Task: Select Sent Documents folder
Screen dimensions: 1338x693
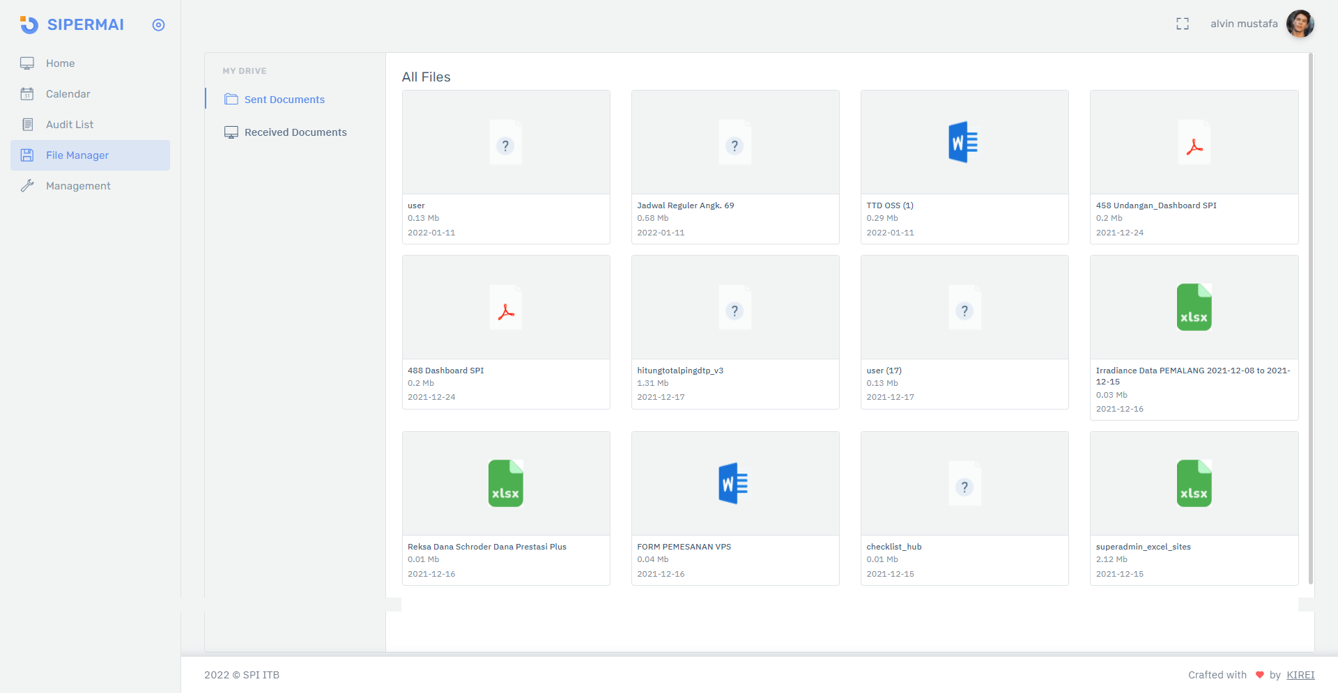Action: click(284, 100)
